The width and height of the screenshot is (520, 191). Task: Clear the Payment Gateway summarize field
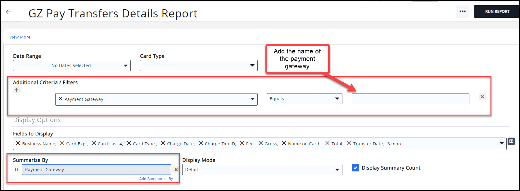176,170
